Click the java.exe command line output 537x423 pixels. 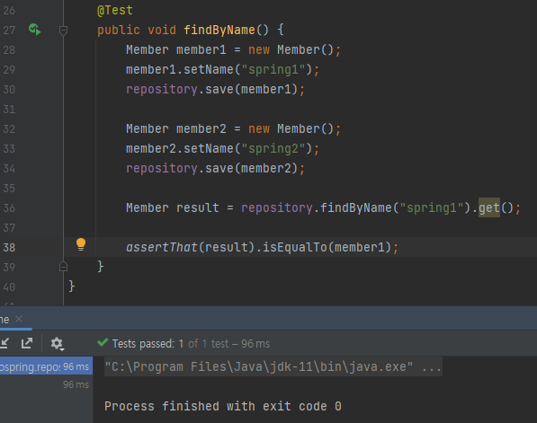(x=273, y=366)
